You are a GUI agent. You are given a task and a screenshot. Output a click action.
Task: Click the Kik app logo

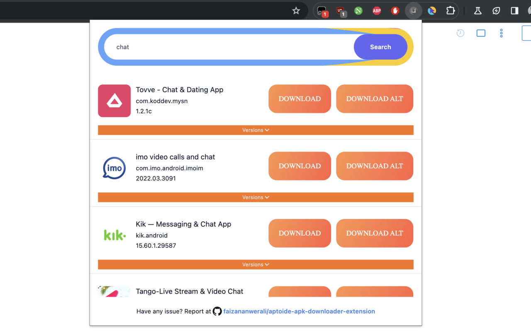114,235
